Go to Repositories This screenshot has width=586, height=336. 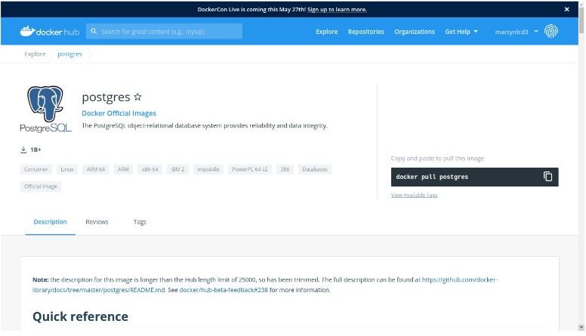[x=366, y=32]
